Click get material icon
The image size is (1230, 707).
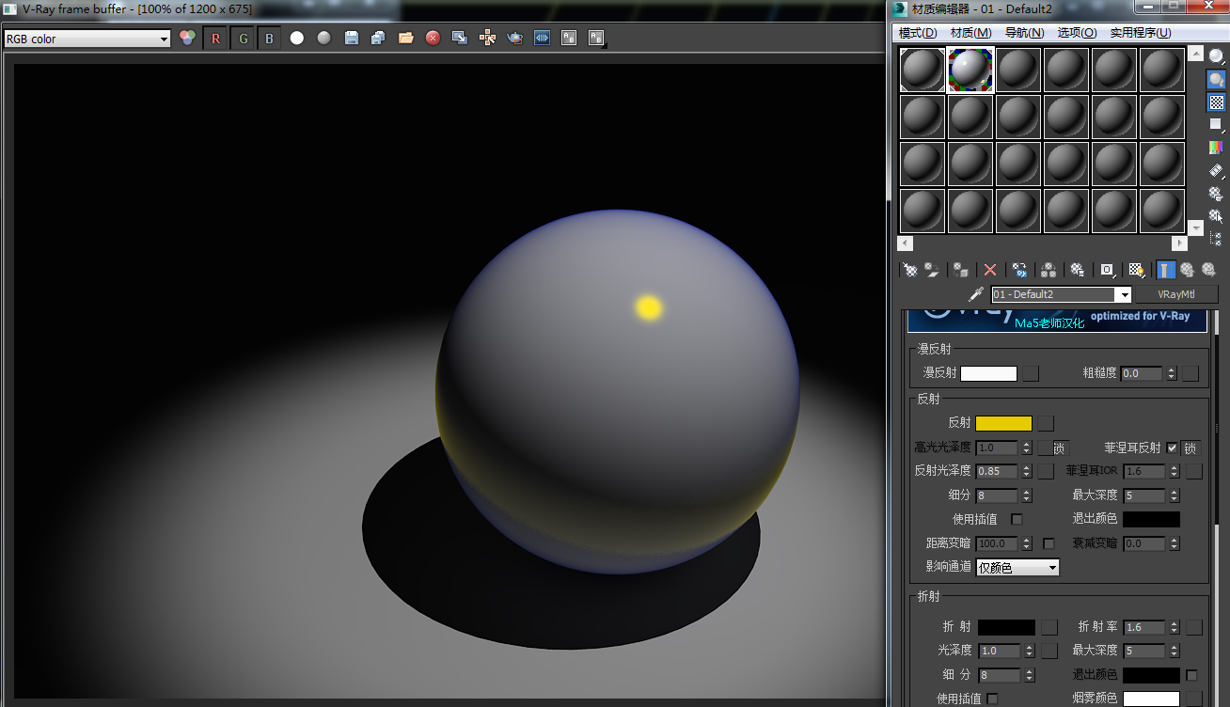pyautogui.click(x=910, y=270)
